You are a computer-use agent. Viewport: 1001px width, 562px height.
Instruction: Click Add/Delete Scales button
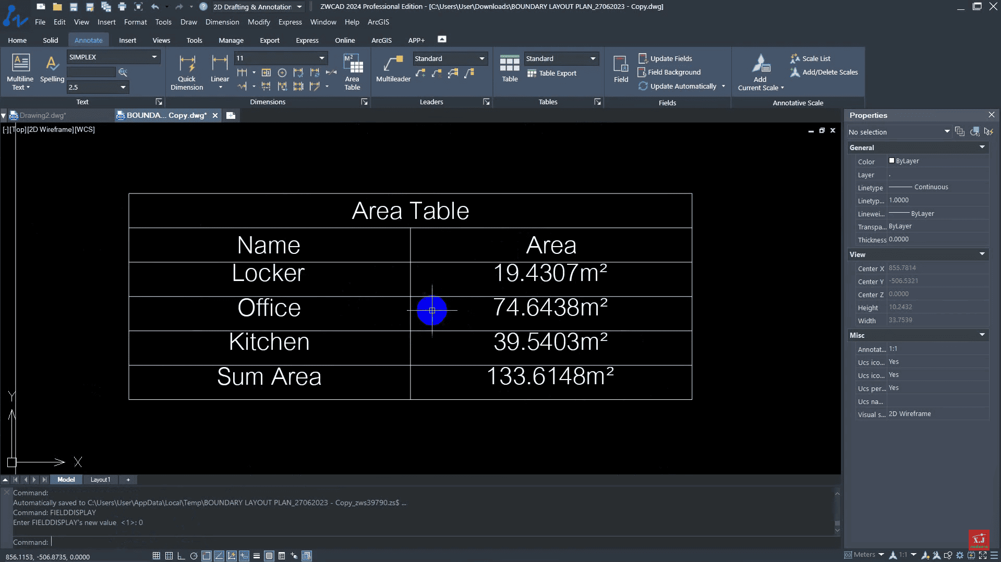click(824, 72)
